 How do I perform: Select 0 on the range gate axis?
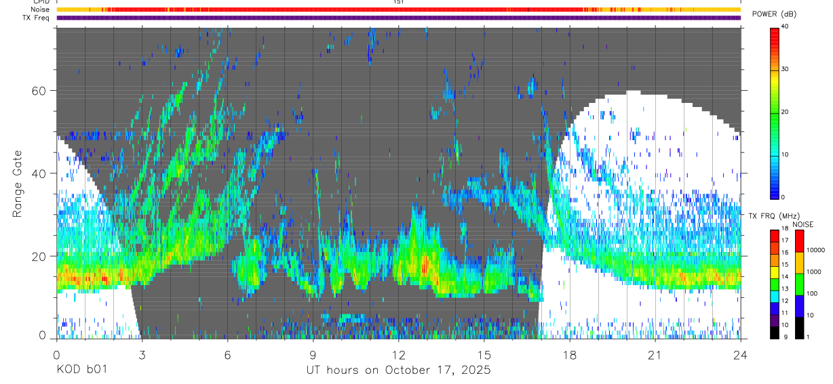point(43,335)
